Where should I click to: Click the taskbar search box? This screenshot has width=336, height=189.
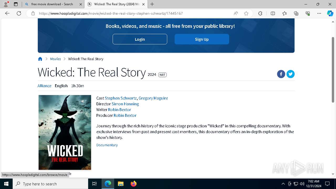point(50,184)
